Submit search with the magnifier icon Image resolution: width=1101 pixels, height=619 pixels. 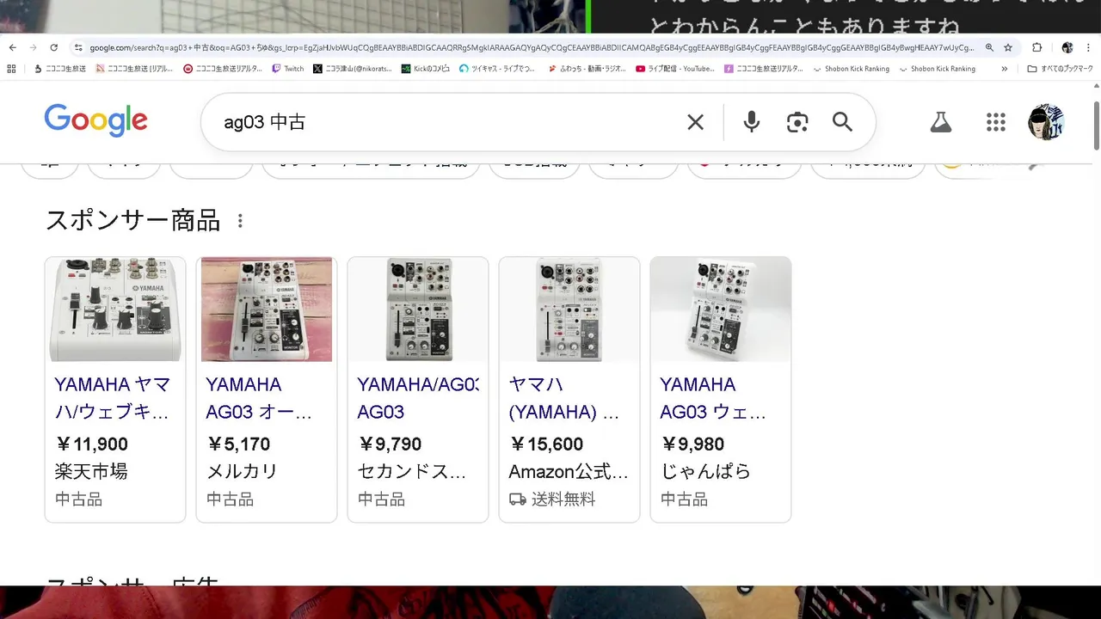click(x=843, y=122)
